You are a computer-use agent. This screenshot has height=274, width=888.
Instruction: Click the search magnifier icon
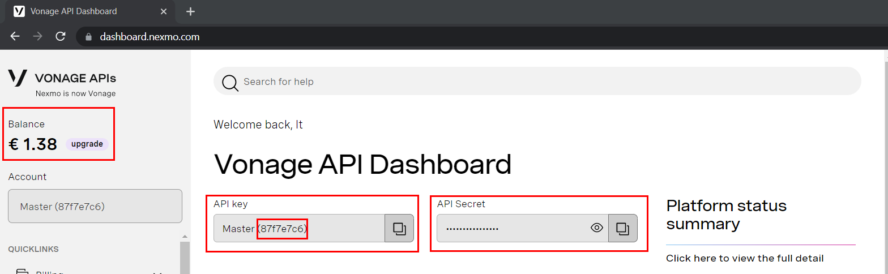tap(230, 83)
